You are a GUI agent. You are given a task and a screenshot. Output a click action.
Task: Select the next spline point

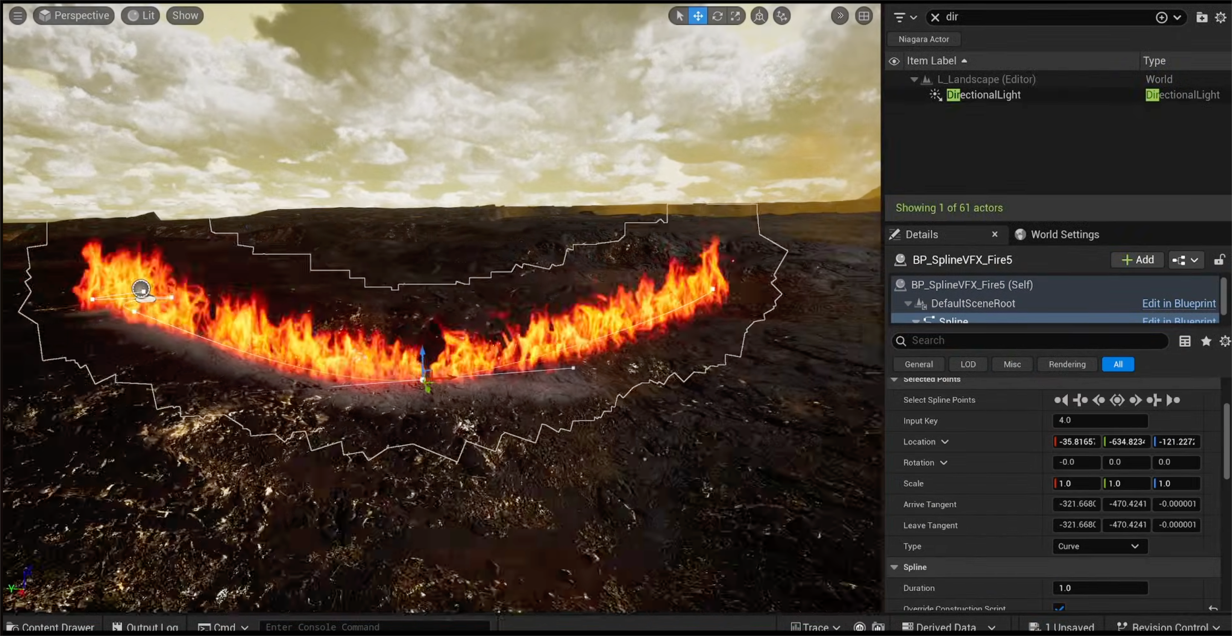[1135, 400]
